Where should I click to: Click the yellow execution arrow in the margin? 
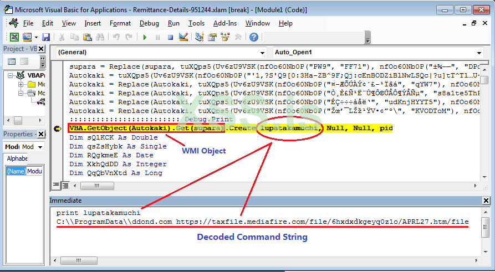click(x=58, y=129)
